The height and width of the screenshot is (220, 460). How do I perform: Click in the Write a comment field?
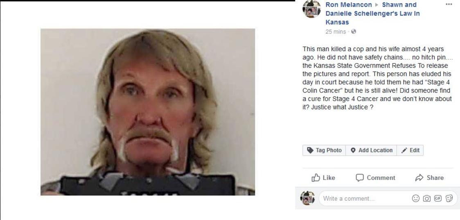click(366, 199)
